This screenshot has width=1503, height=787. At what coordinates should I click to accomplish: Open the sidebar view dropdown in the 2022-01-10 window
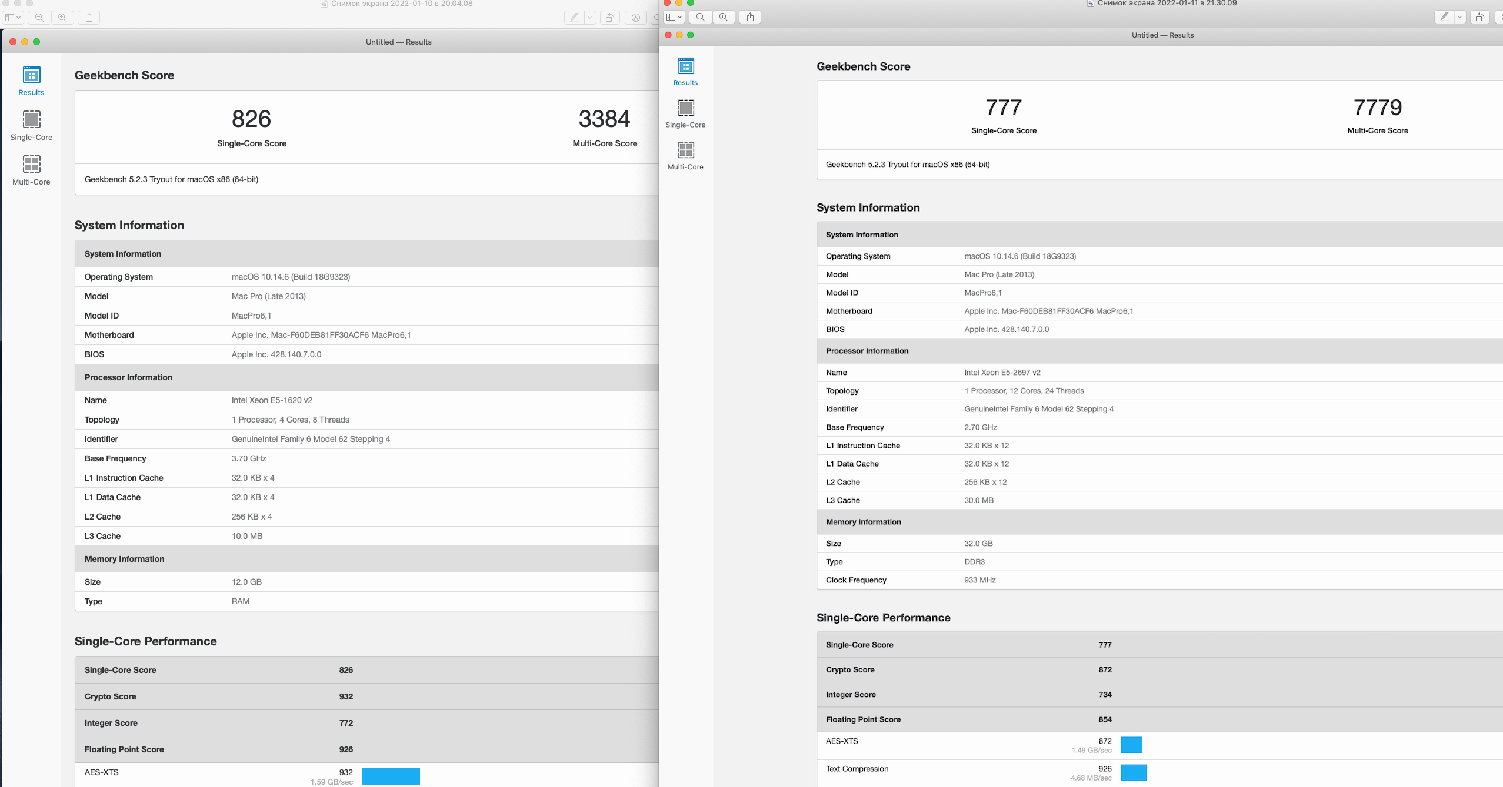click(x=13, y=18)
